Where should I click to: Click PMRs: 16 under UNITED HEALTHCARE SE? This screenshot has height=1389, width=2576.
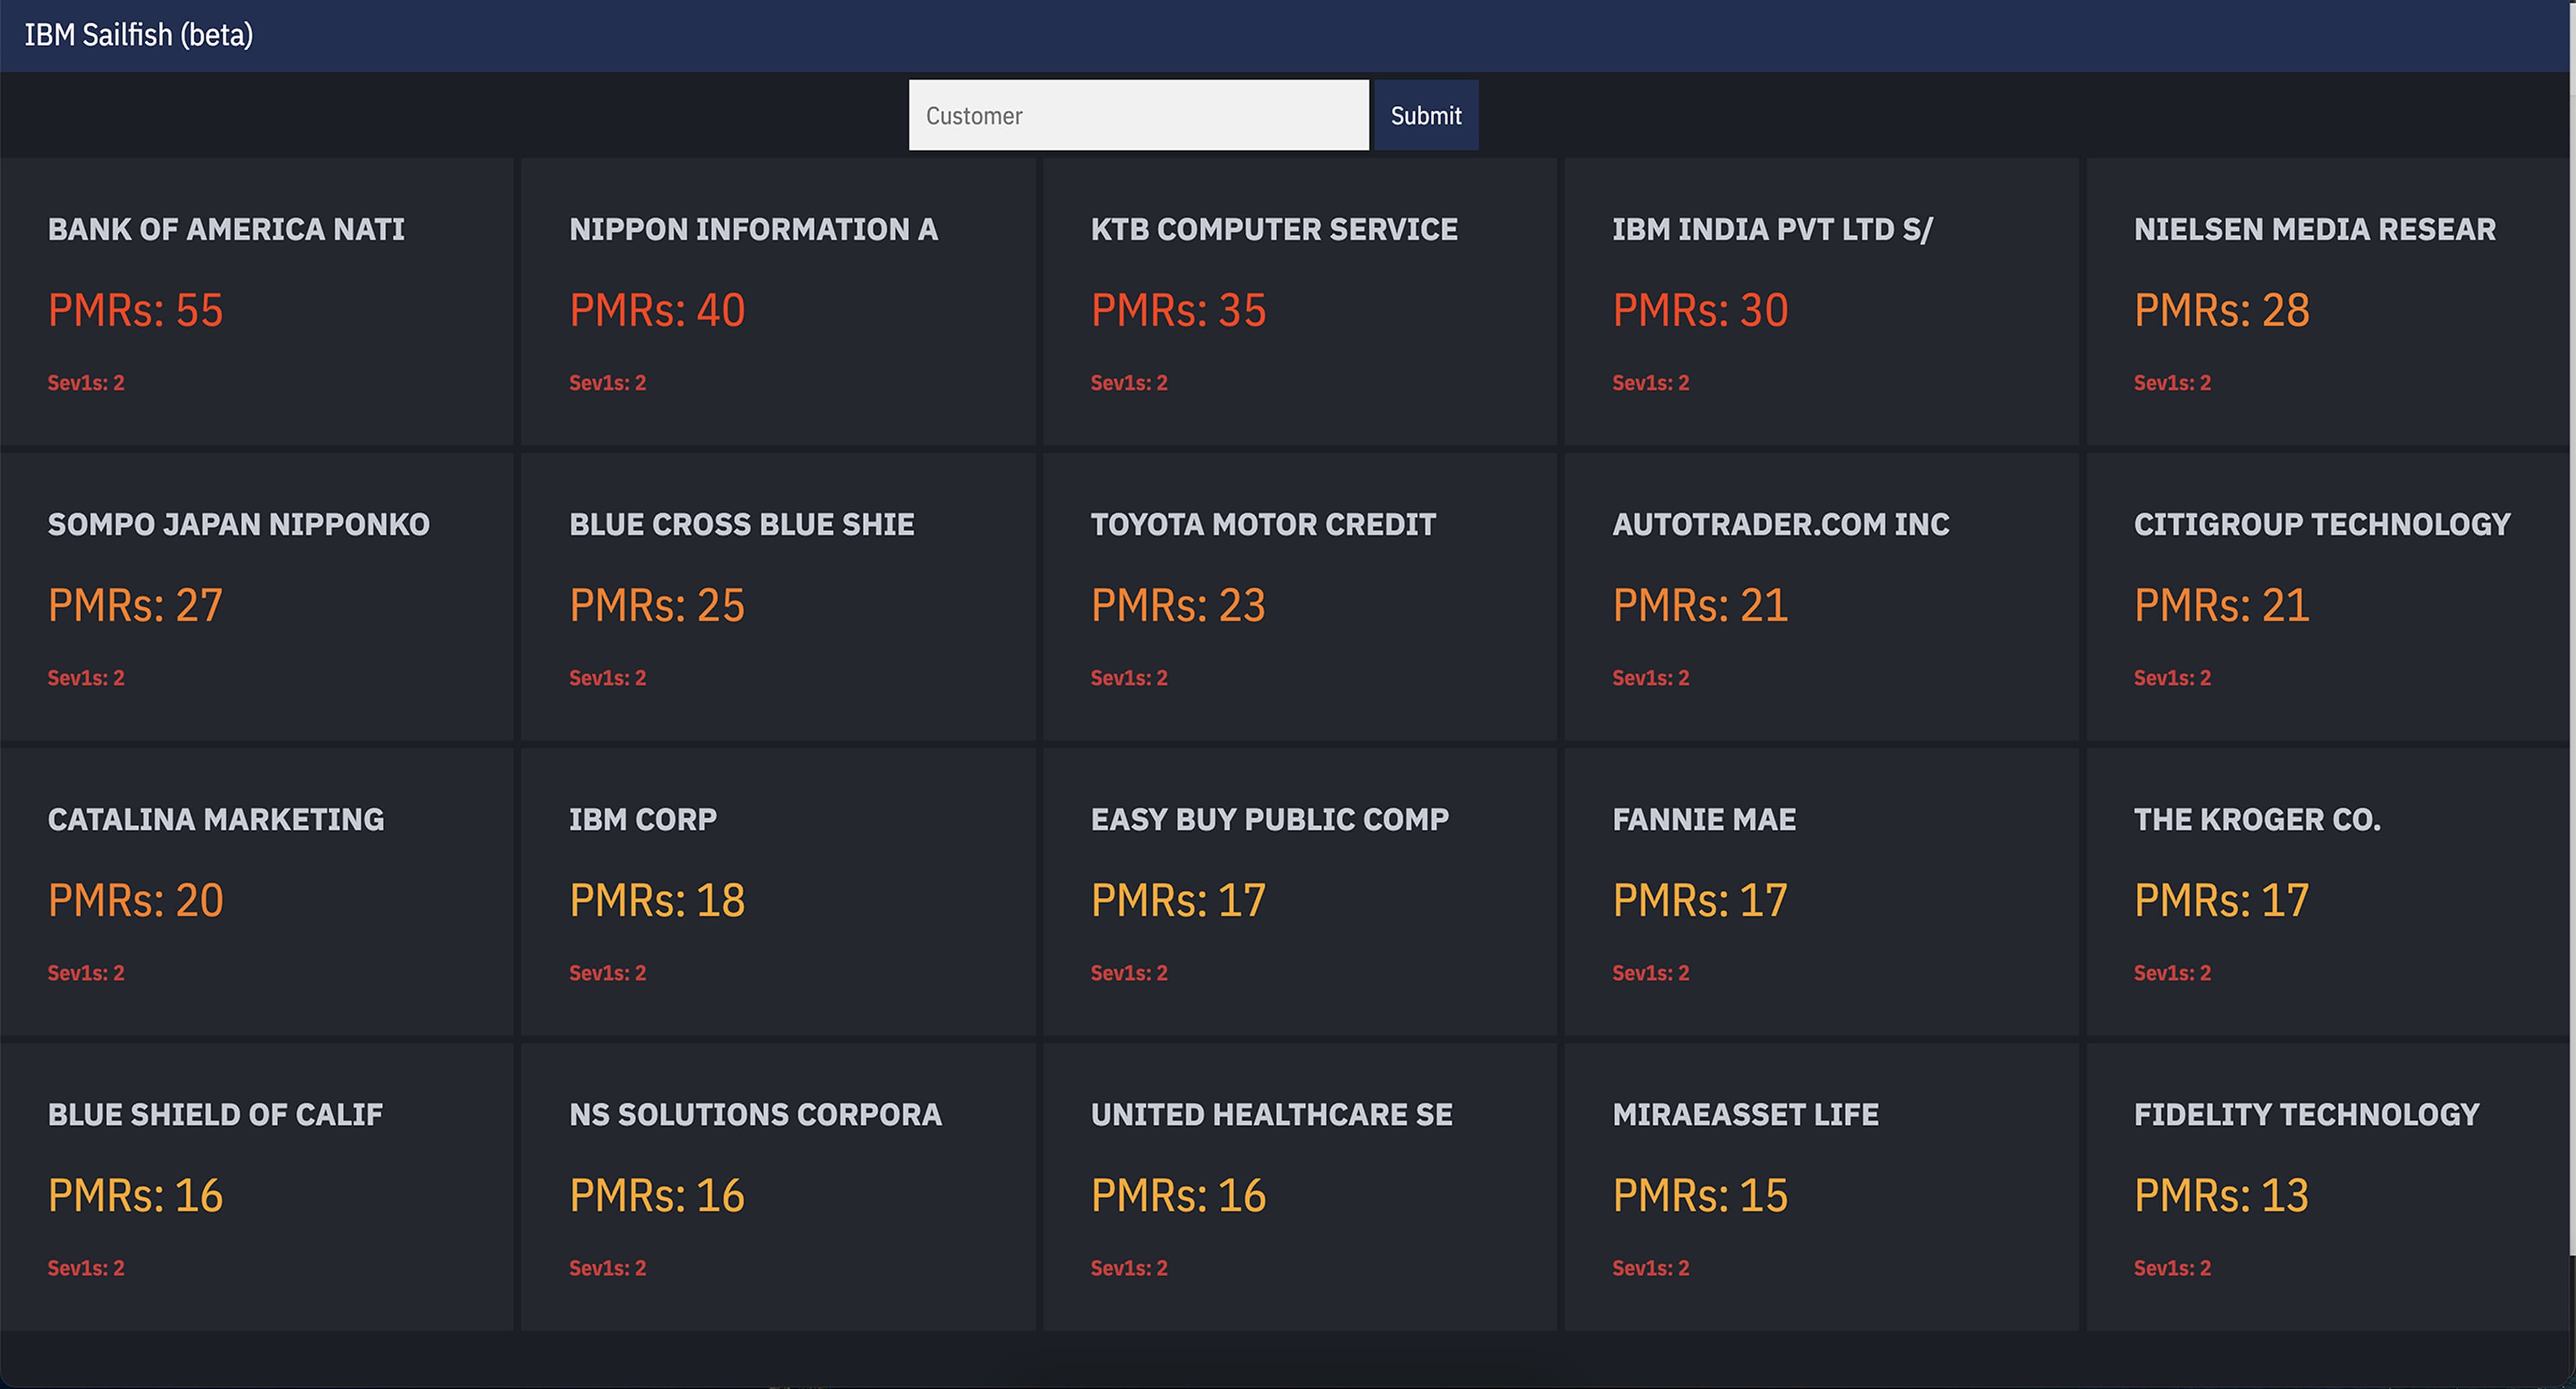[x=1178, y=1195]
